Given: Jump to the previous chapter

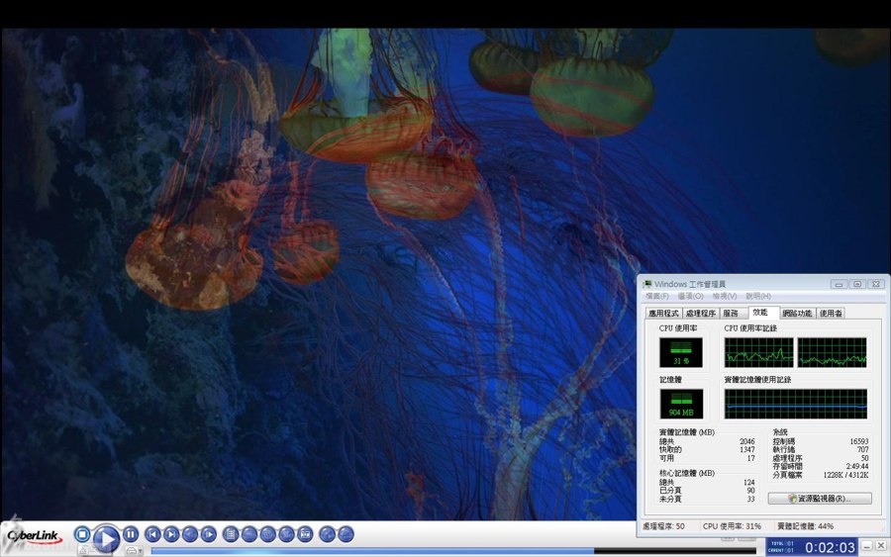Looking at the screenshot, I should (152, 534).
